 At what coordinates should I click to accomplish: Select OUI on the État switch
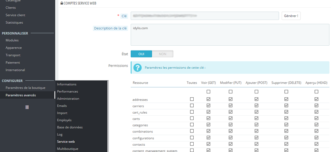tap(141, 54)
